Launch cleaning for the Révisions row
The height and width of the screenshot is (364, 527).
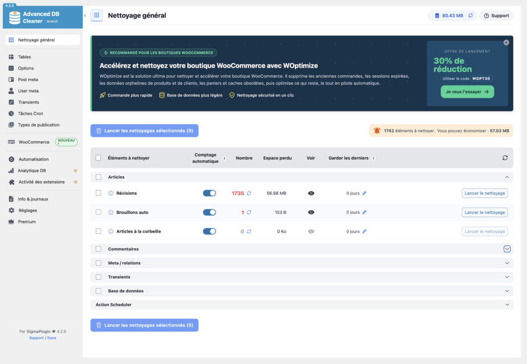point(485,193)
